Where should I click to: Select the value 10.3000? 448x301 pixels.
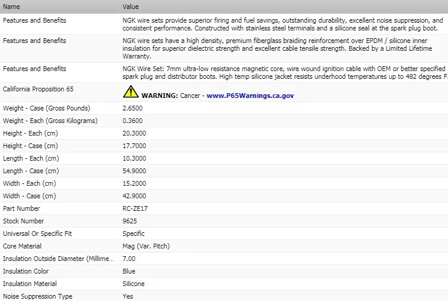pyautogui.click(x=135, y=158)
